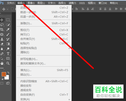Select the Rectangle shape tool
Image resolution: width=126 pixels, height=101 pixels.
[8, 58]
